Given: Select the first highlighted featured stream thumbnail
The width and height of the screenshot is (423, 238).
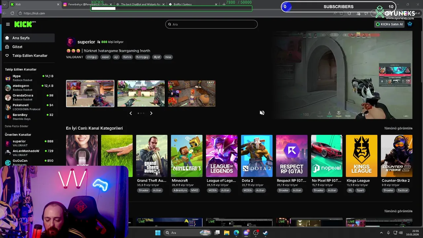Looking at the screenshot, I should [x=90, y=94].
